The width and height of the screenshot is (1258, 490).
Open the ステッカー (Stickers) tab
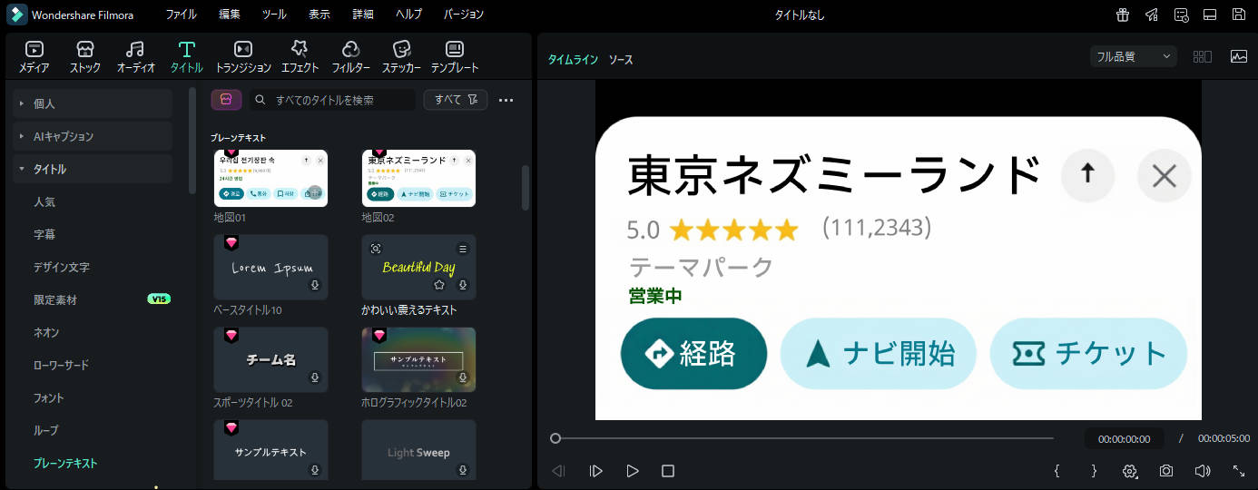(401, 56)
